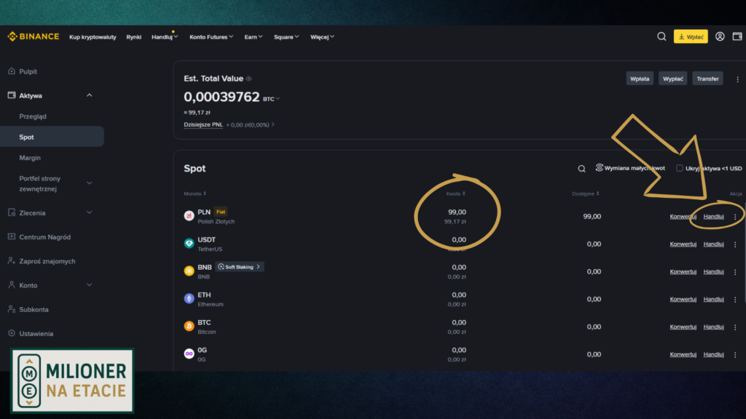
Task: Click the search magnifier in top navigation
Action: click(x=661, y=36)
